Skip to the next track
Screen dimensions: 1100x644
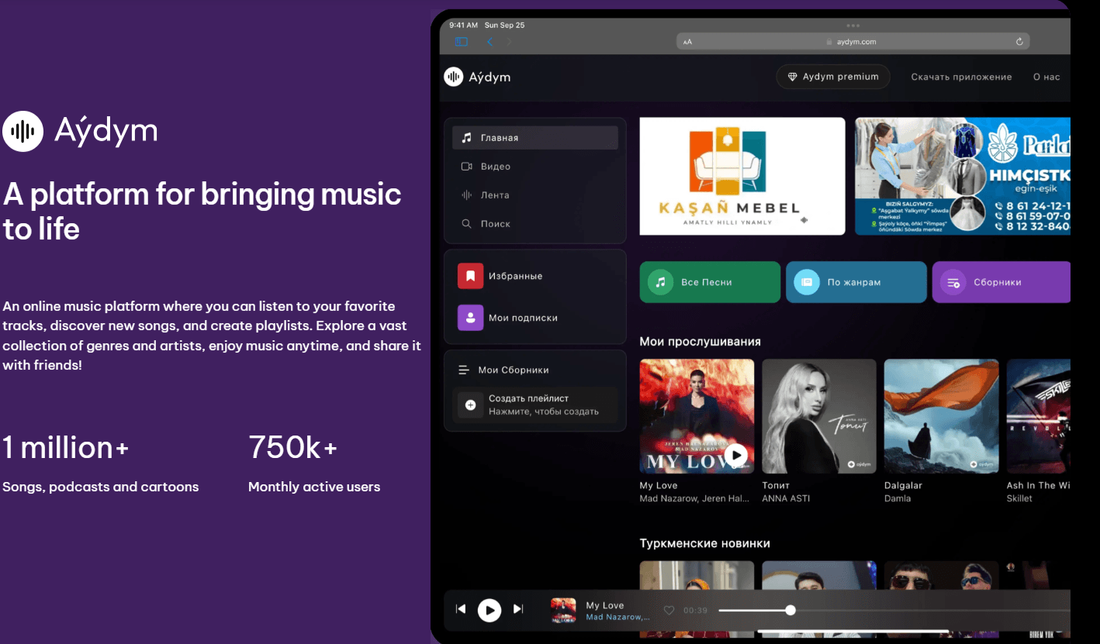click(x=518, y=609)
